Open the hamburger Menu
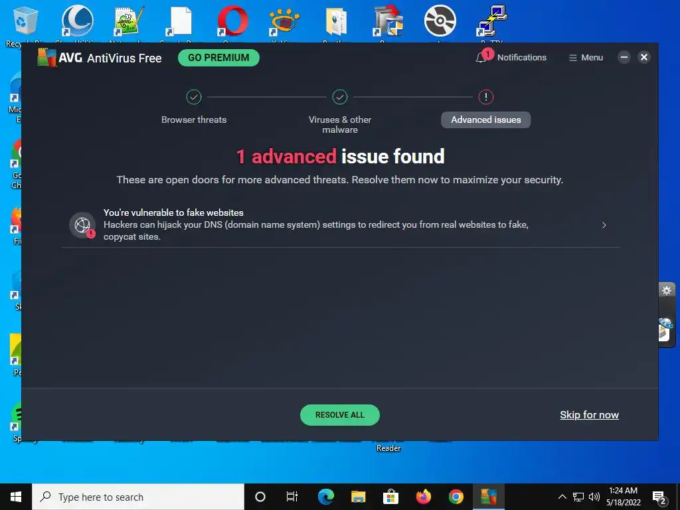 point(586,58)
